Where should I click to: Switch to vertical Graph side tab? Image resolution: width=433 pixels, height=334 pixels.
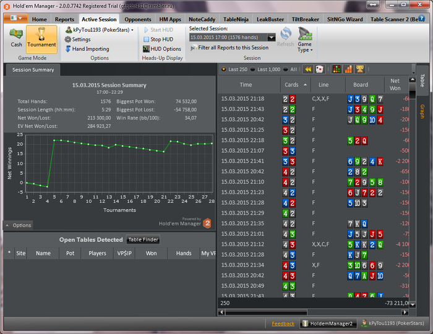[422, 111]
